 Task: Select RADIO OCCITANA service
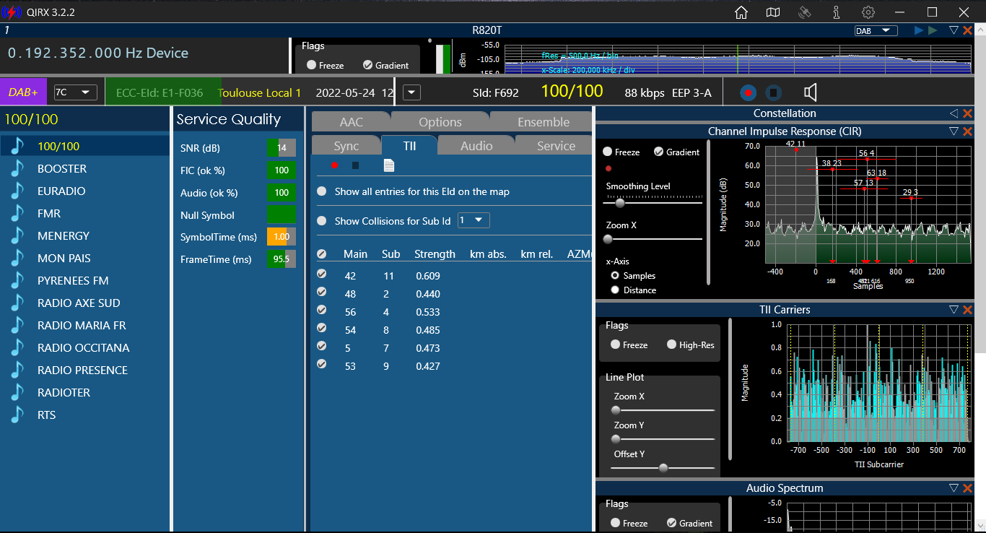coord(84,347)
